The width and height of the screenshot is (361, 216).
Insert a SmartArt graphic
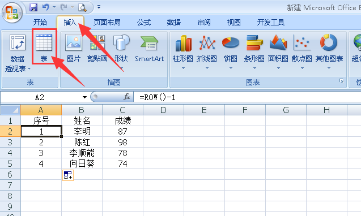coord(150,48)
